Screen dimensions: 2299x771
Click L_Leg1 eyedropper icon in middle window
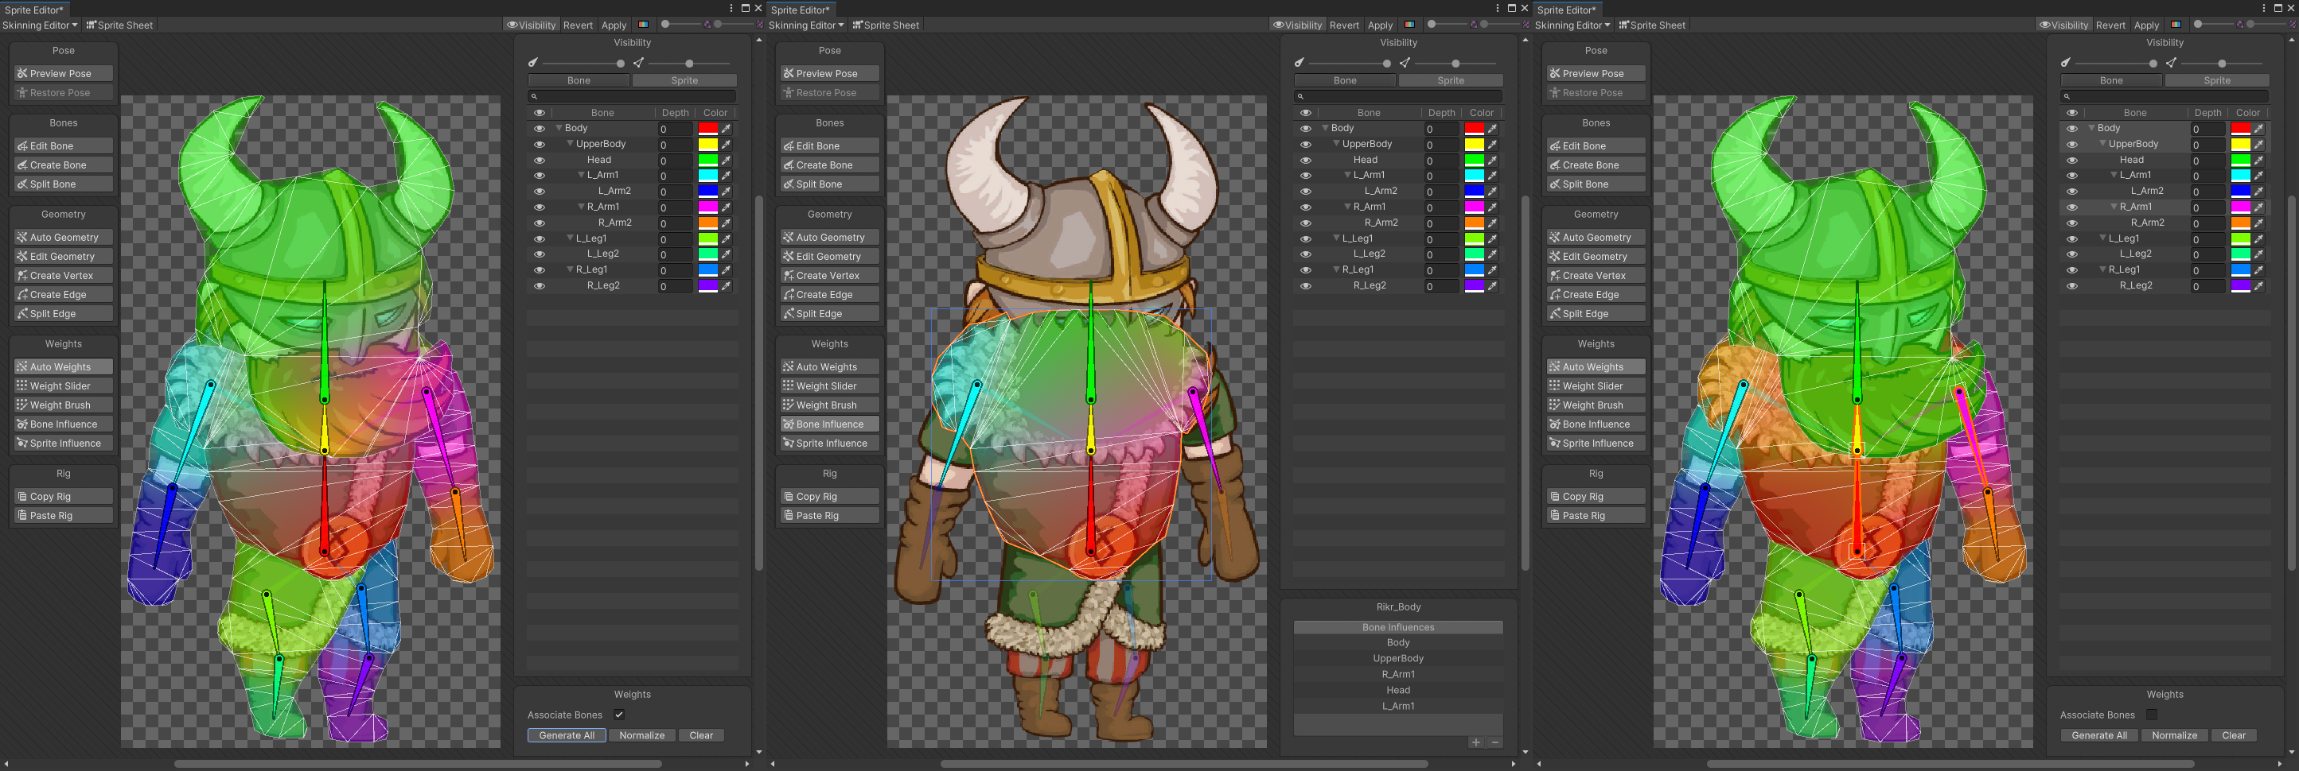(x=1492, y=239)
